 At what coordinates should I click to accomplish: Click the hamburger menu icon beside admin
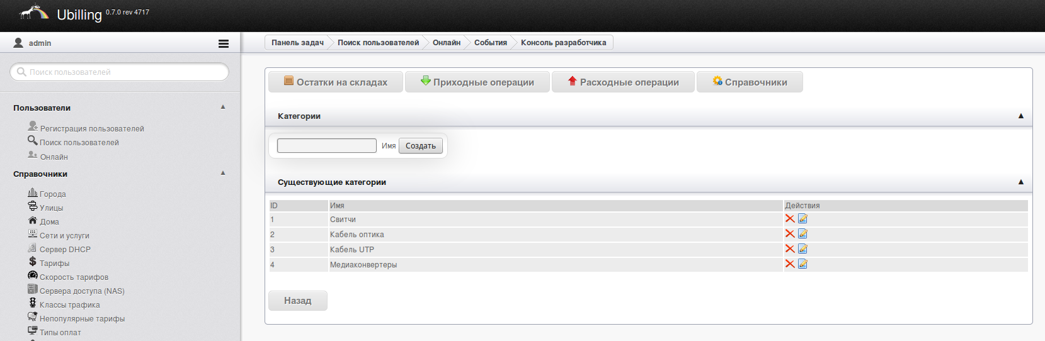click(x=224, y=43)
